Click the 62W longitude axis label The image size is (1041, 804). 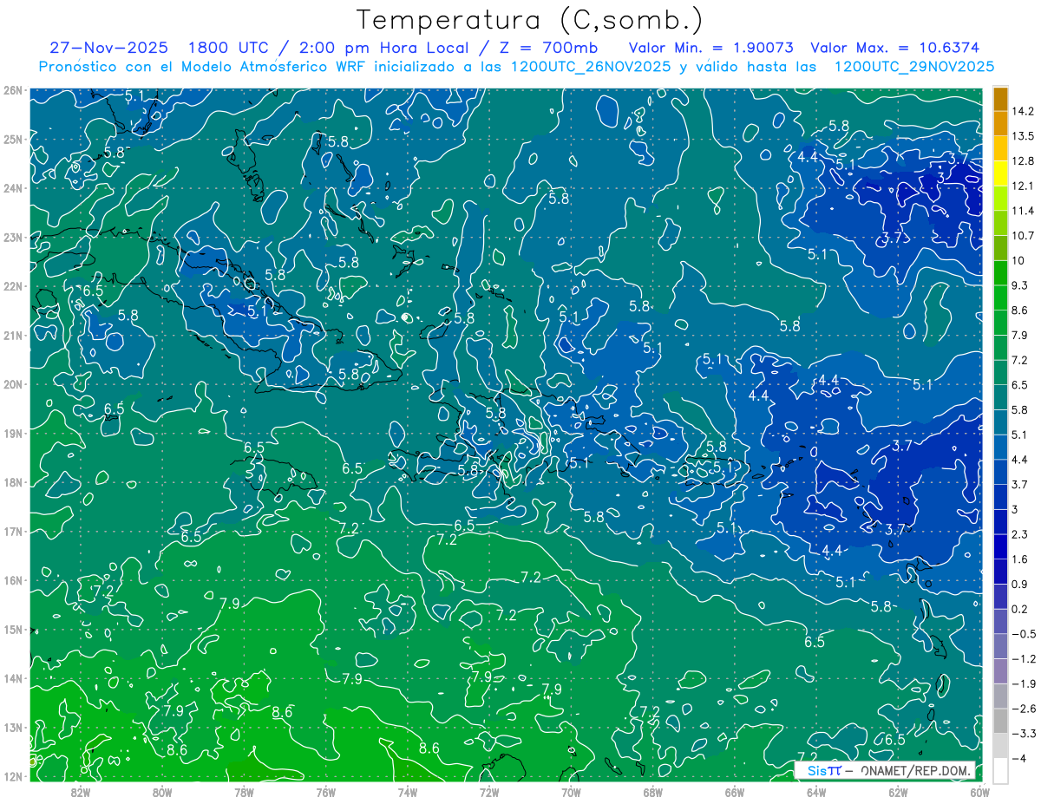[898, 792]
